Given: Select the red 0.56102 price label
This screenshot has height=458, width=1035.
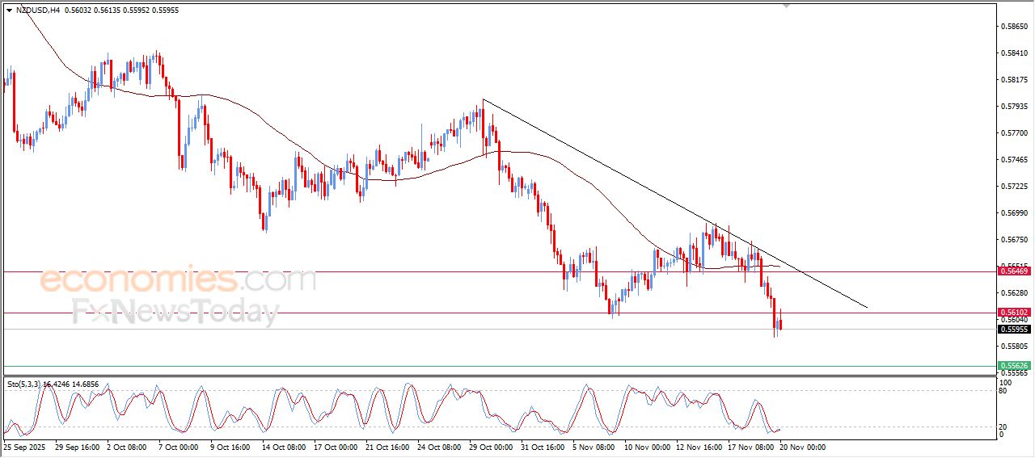Looking at the screenshot, I should tap(1014, 313).
